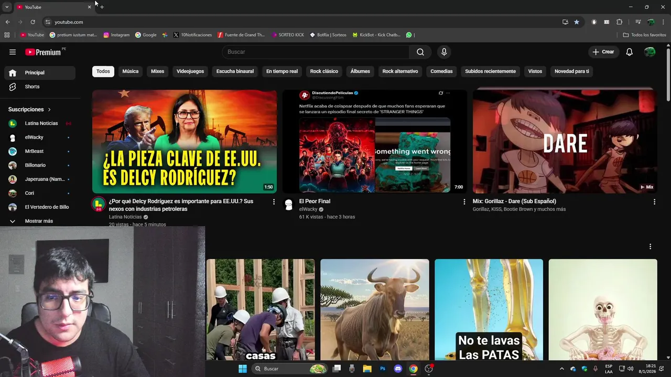The image size is (671, 377).
Task: Open El Vertedero de Billo subscription
Action: click(x=40, y=207)
